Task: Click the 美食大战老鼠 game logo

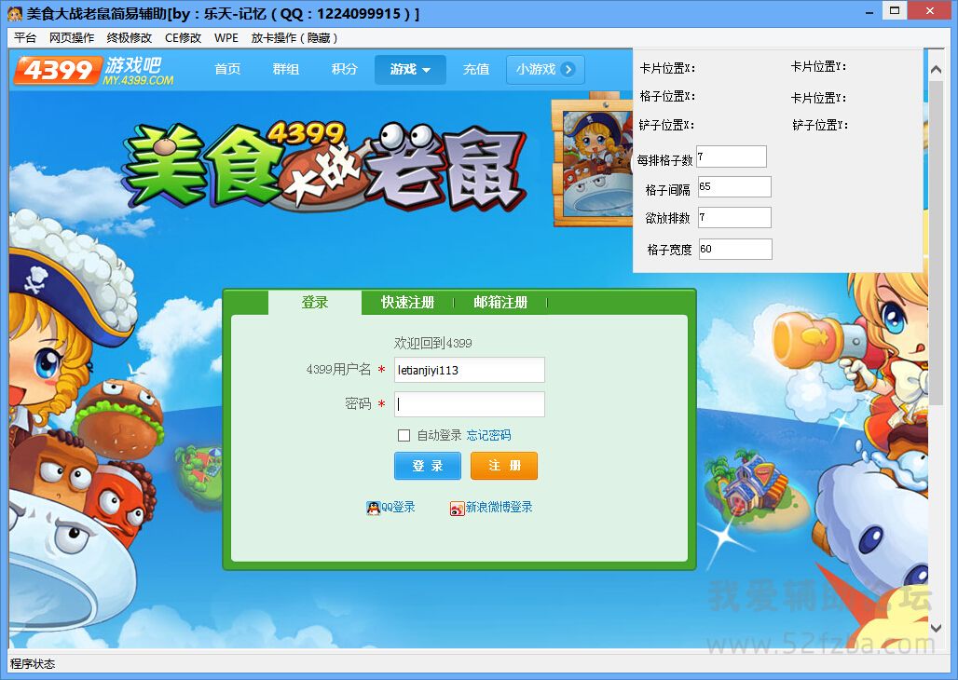Action: click(x=325, y=166)
